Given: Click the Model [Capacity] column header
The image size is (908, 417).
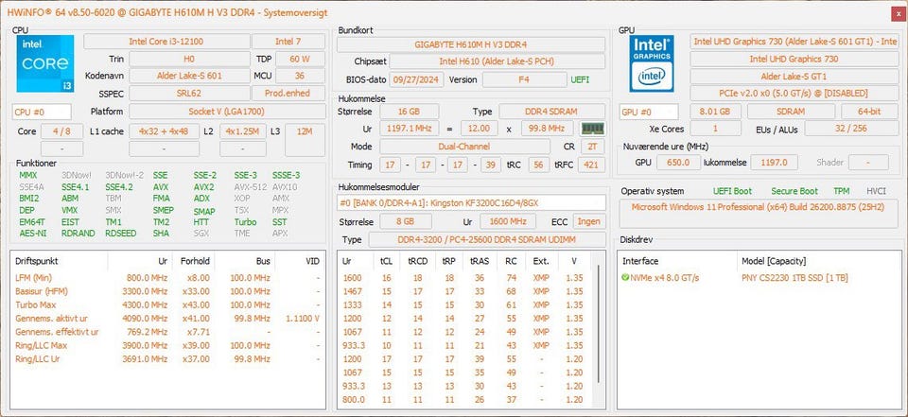Looking at the screenshot, I should tap(774, 261).
